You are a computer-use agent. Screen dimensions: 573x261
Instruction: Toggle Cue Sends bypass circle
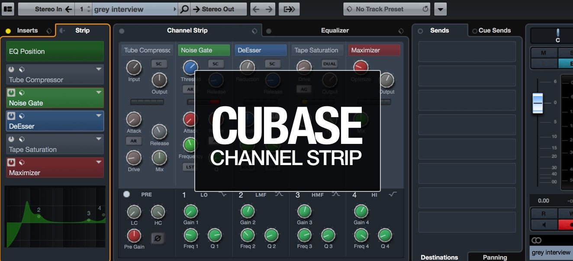point(475,31)
